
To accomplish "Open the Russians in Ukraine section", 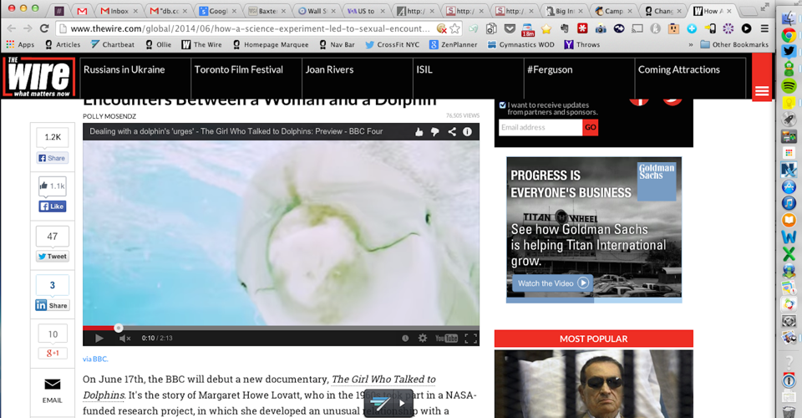I will coord(124,69).
